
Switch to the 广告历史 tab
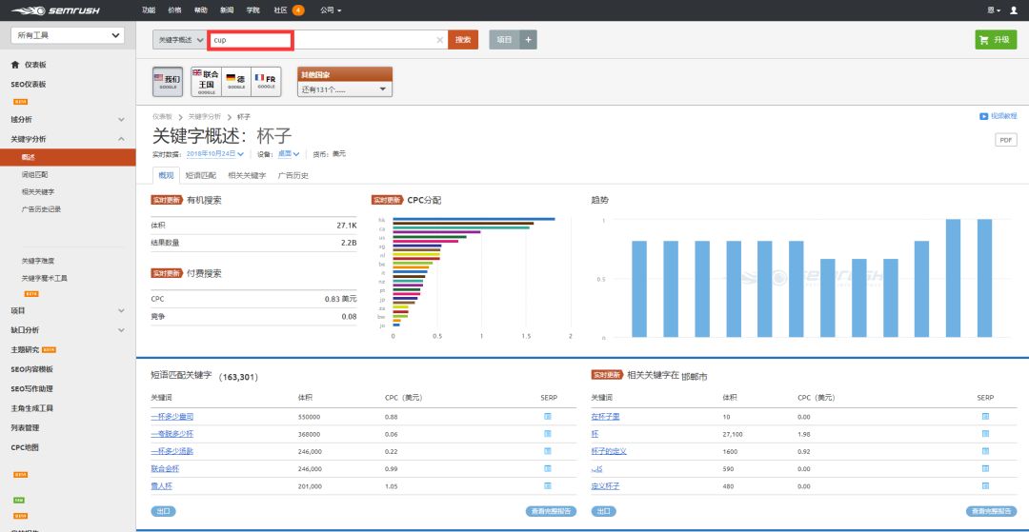(x=293, y=175)
